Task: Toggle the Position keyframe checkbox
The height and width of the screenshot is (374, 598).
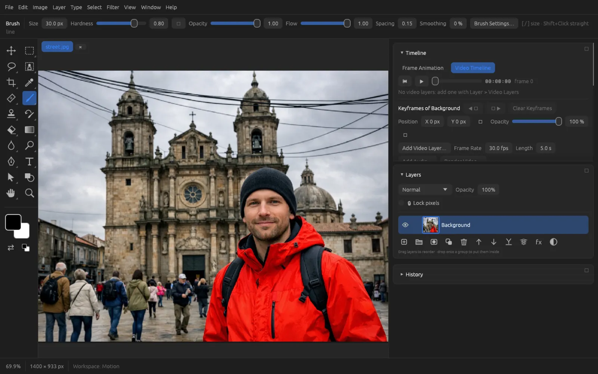Action: point(480,122)
